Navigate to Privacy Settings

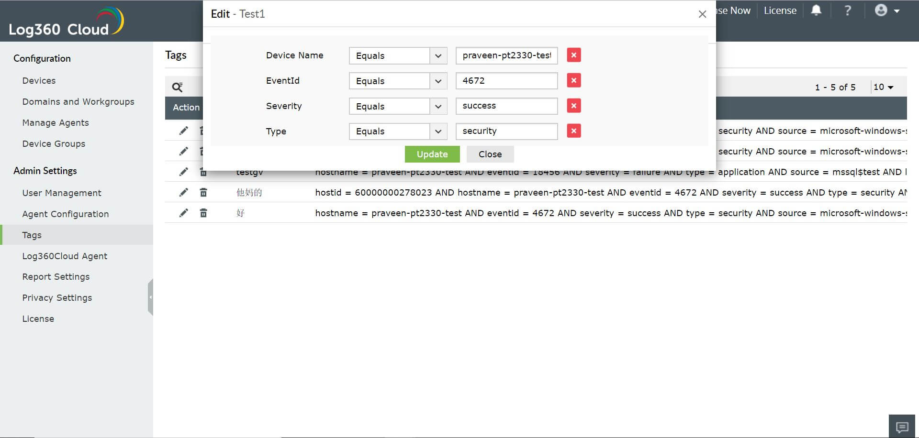coord(57,297)
